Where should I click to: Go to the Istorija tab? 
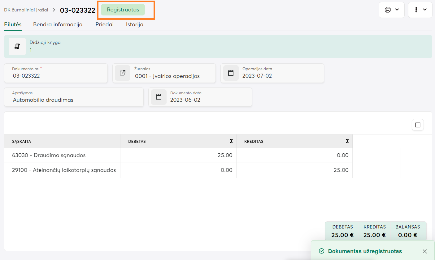134,24
